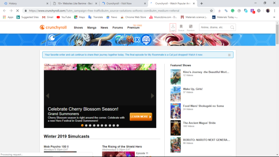
Task: Open Chrome Web Store bookmark
Action: coord(133,17)
